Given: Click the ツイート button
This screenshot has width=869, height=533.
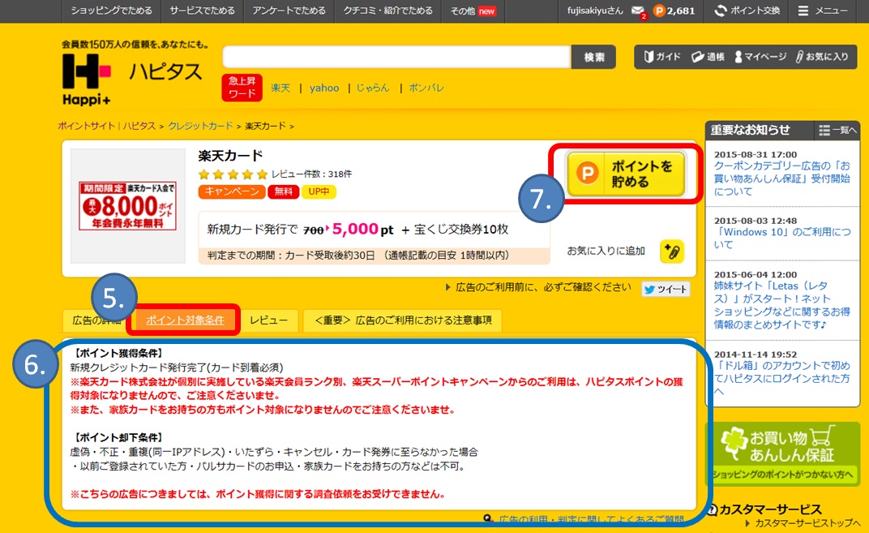Looking at the screenshot, I should [665, 289].
